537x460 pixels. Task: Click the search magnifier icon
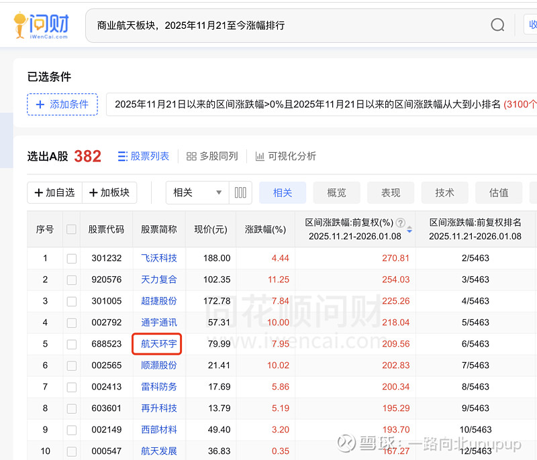[497, 25]
